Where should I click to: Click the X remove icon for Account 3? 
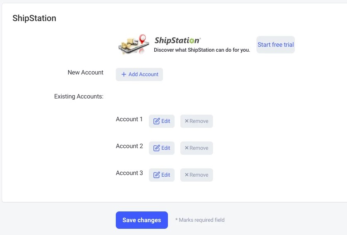(x=187, y=175)
